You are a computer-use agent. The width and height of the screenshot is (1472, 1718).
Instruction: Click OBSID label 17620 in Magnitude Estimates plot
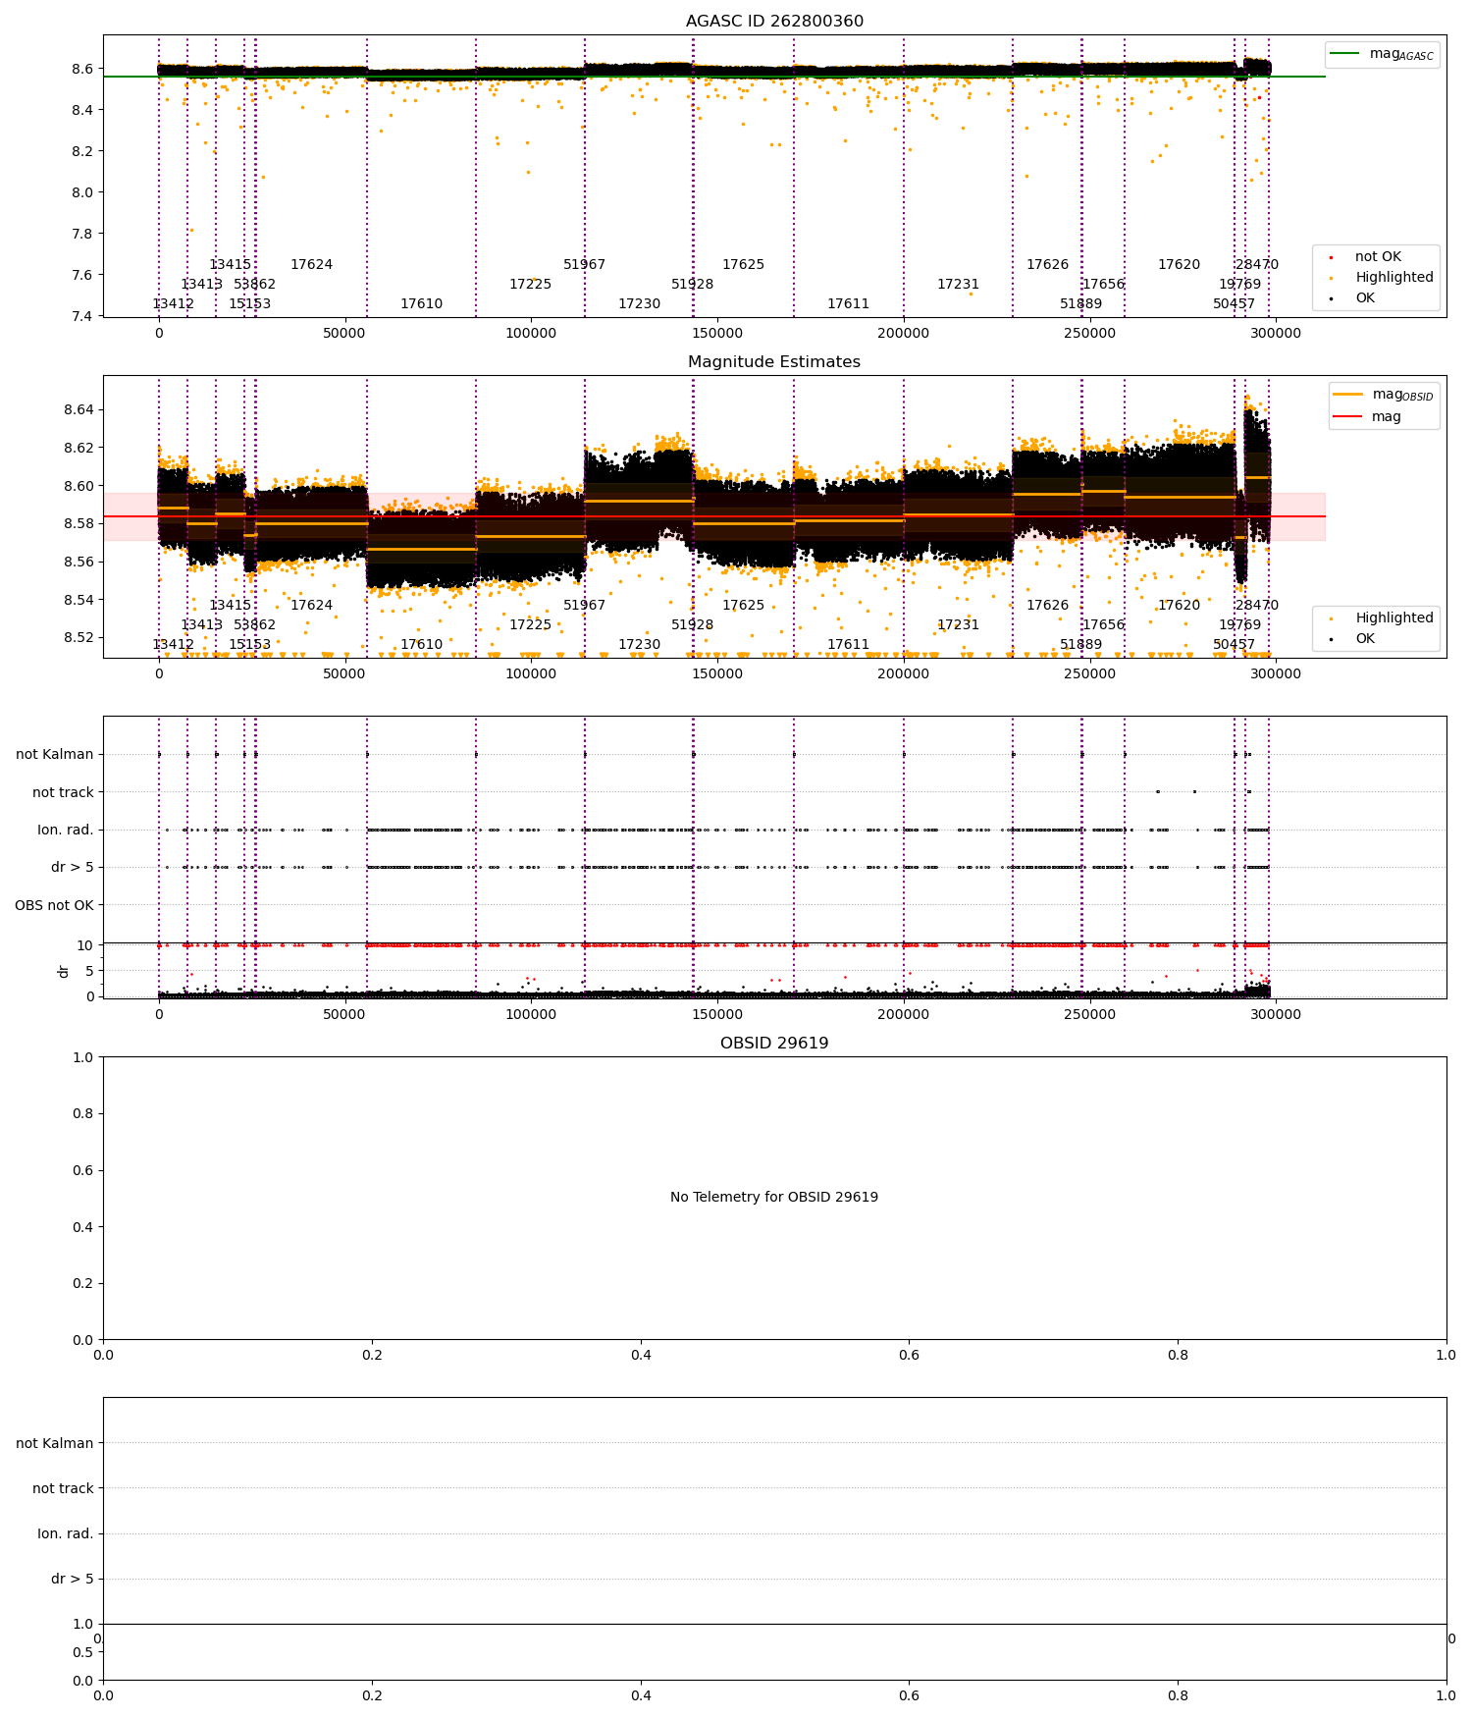(1179, 606)
